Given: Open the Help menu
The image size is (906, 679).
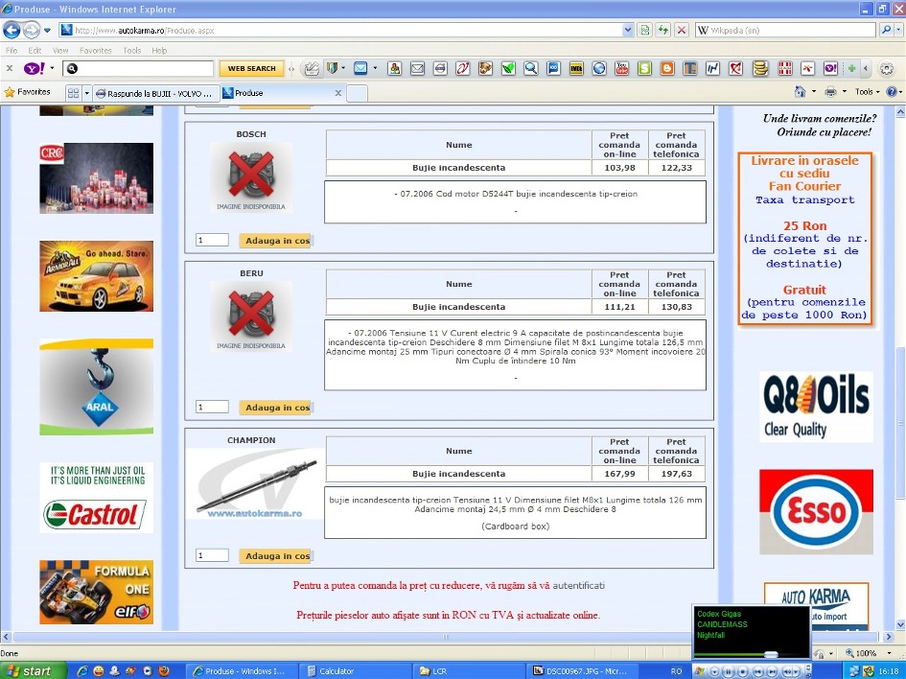Looking at the screenshot, I should (159, 50).
